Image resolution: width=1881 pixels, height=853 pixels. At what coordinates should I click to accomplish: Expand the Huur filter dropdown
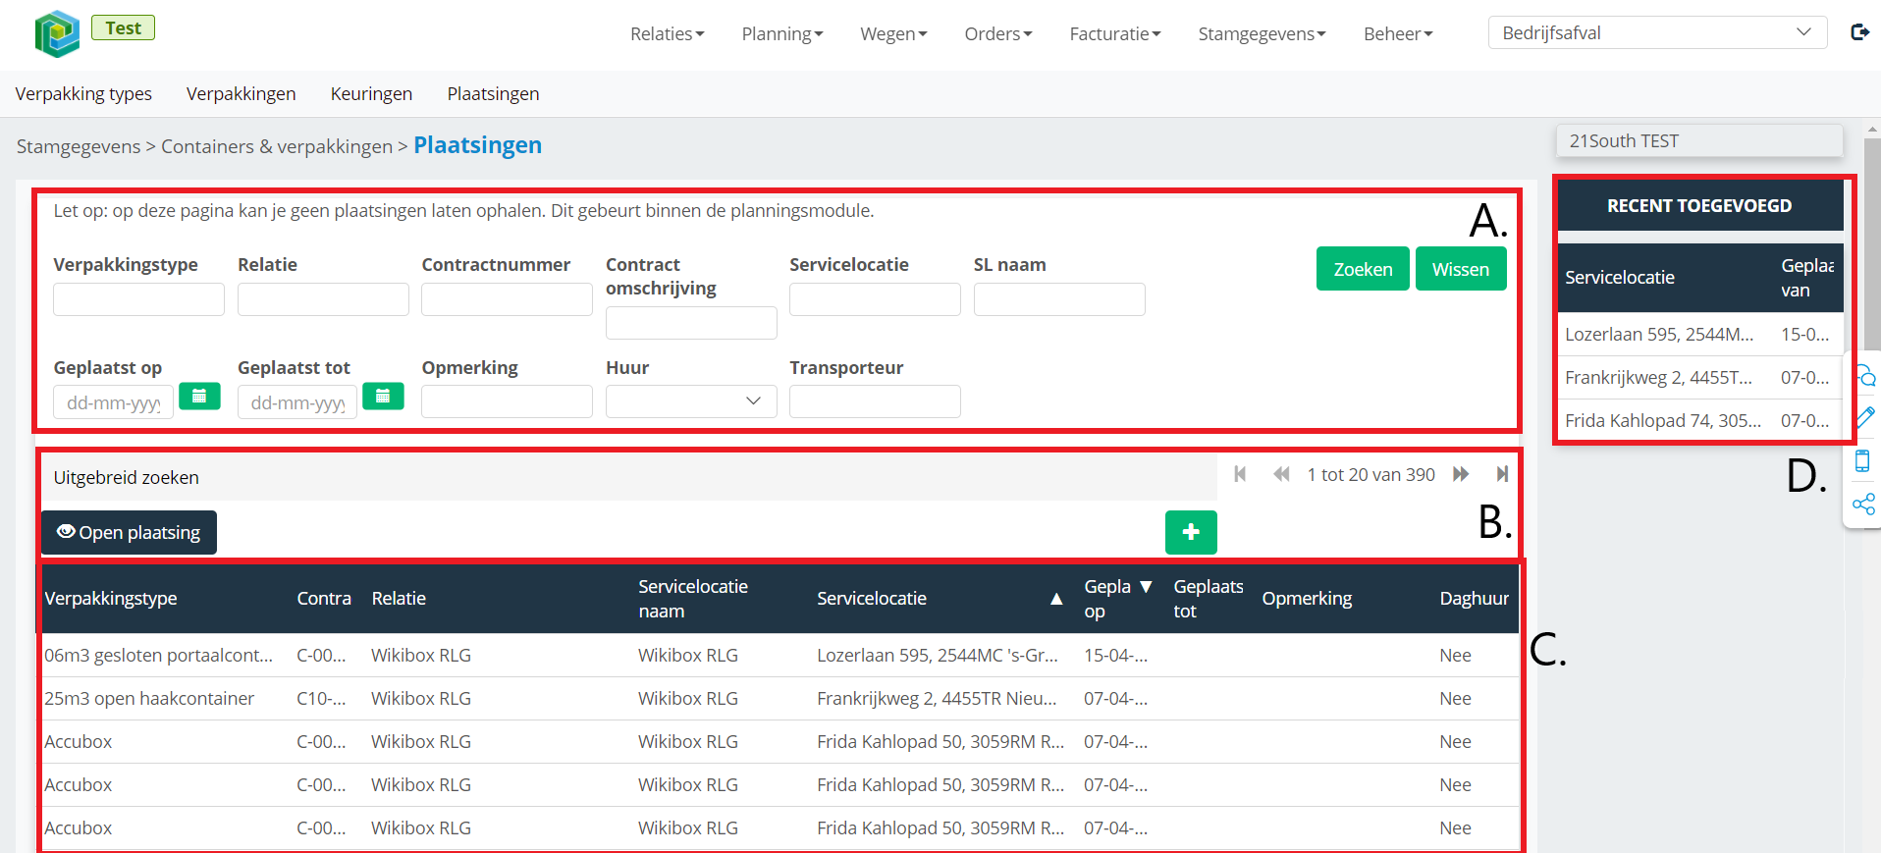coord(691,401)
